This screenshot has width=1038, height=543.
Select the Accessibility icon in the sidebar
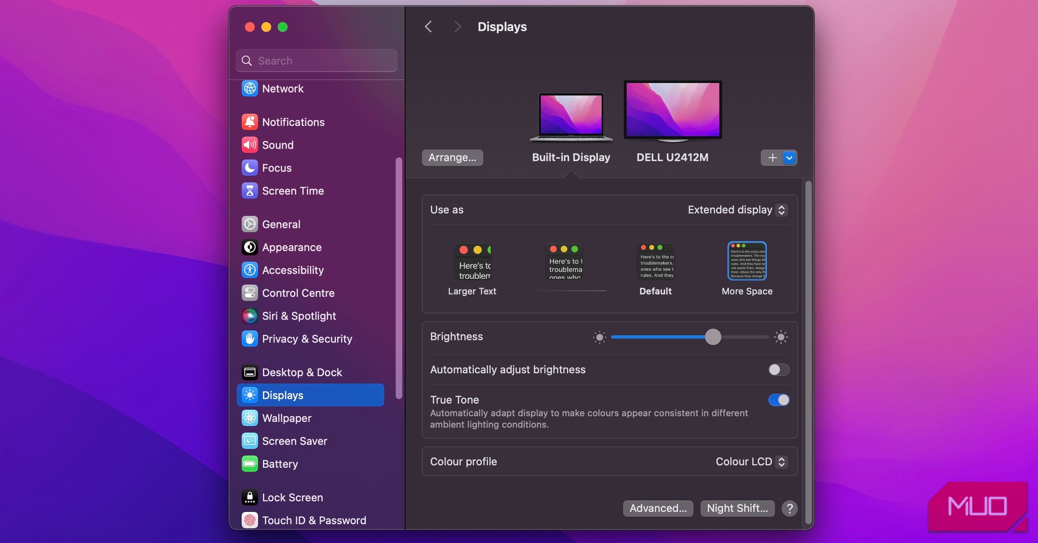click(x=250, y=270)
